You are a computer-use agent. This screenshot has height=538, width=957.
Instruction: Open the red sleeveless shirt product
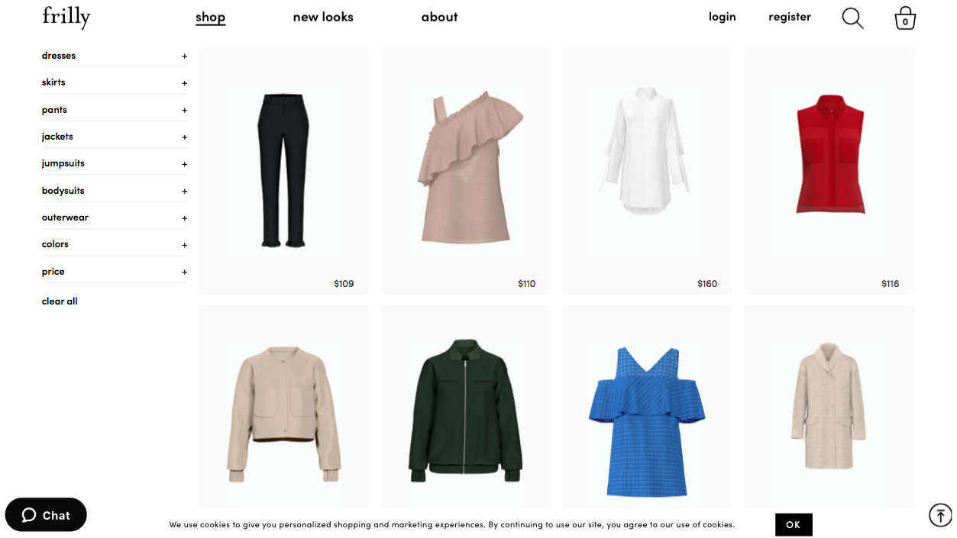pos(829,170)
